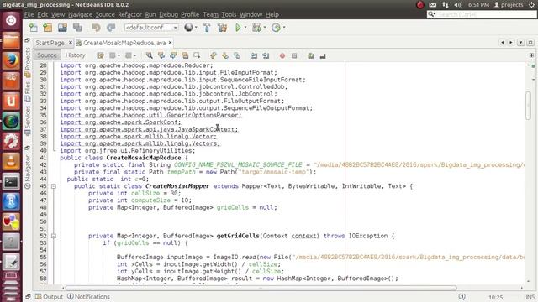Click the Profile Project icon
This screenshot has height=302, width=538.
tap(276, 28)
